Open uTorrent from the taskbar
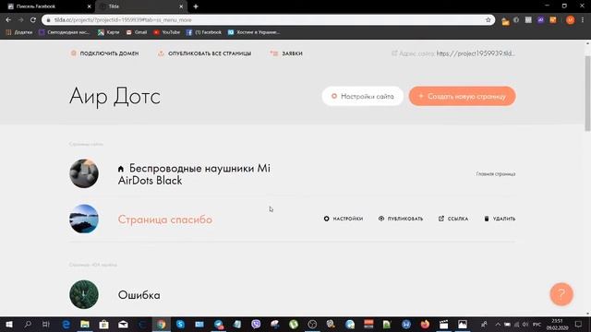 pos(294,324)
